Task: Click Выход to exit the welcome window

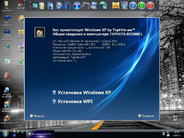Action: click(37, 116)
